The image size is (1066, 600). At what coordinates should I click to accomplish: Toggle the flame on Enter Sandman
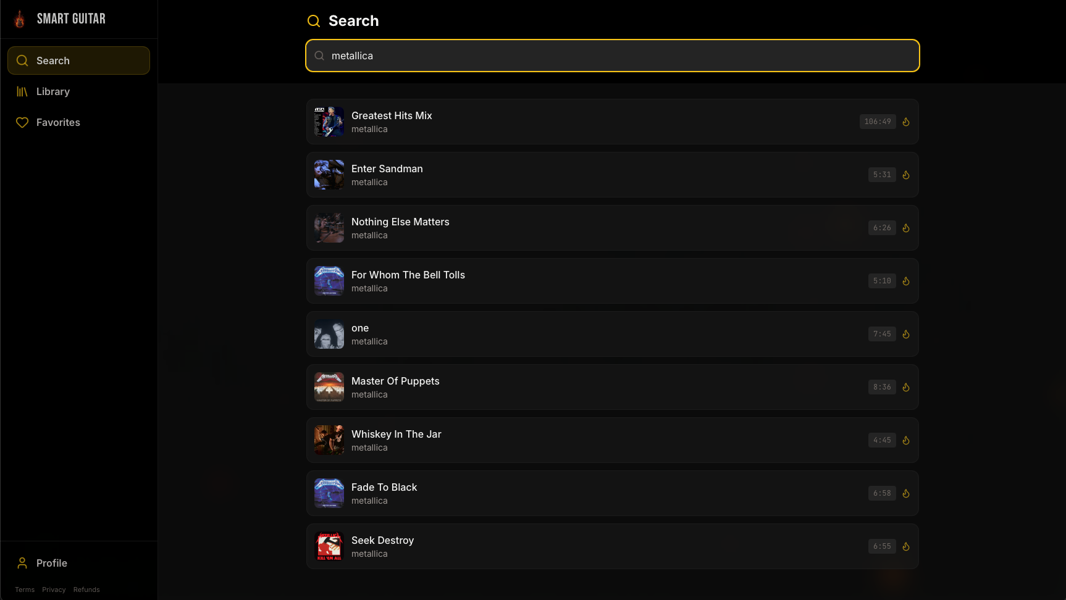(x=906, y=175)
